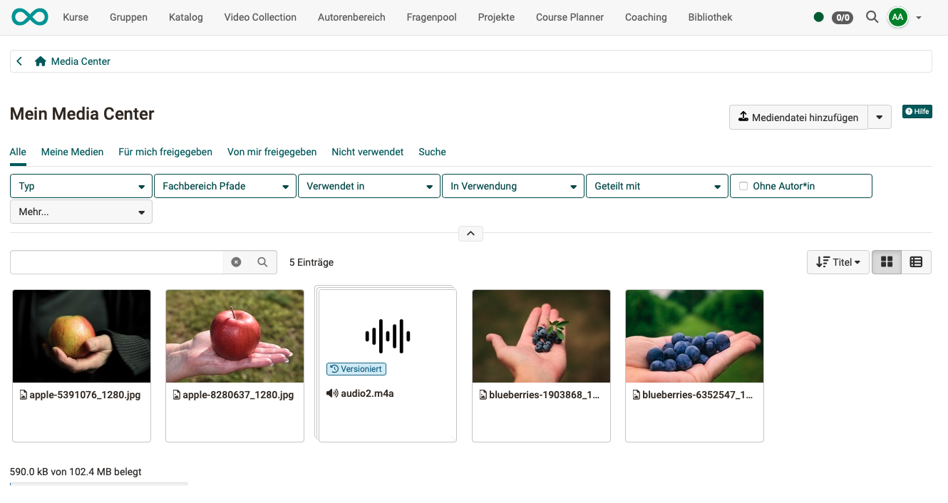Click the back arrow next to the breadcrumb

[19, 61]
